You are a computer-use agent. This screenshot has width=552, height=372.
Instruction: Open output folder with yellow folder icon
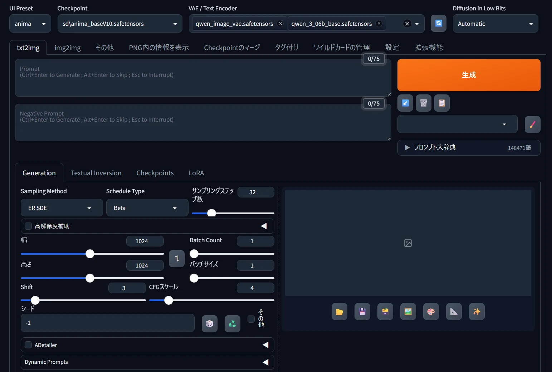coord(339,312)
